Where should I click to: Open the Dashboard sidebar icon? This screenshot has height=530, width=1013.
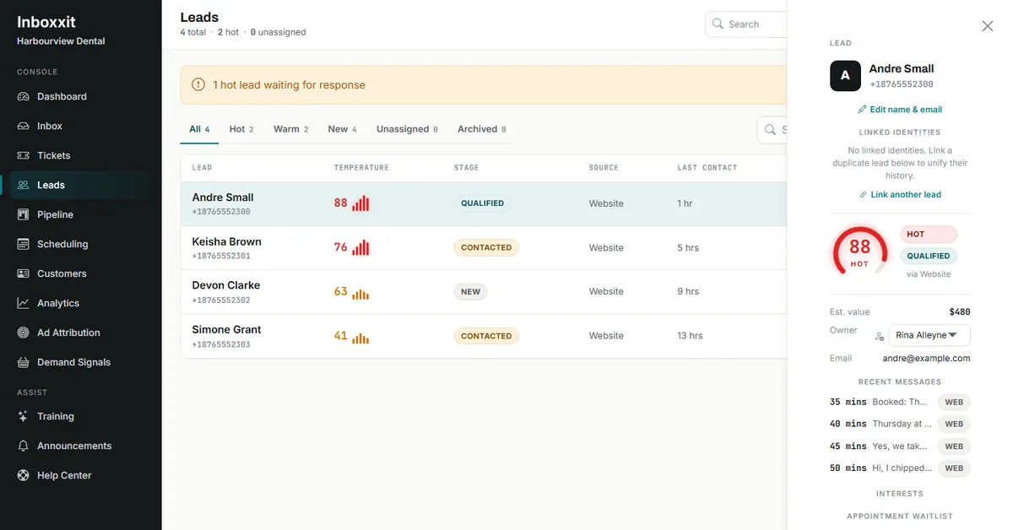coord(23,96)
